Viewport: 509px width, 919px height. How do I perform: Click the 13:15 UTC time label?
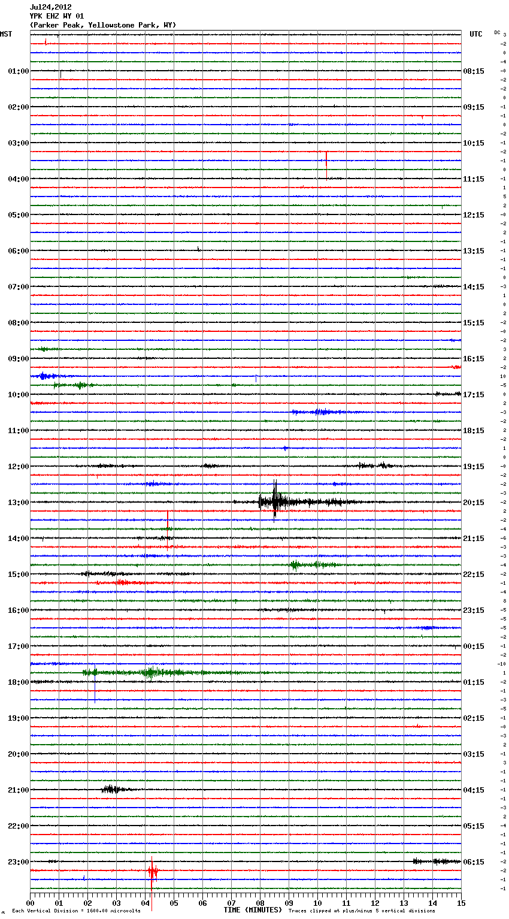tap(474, 251)
